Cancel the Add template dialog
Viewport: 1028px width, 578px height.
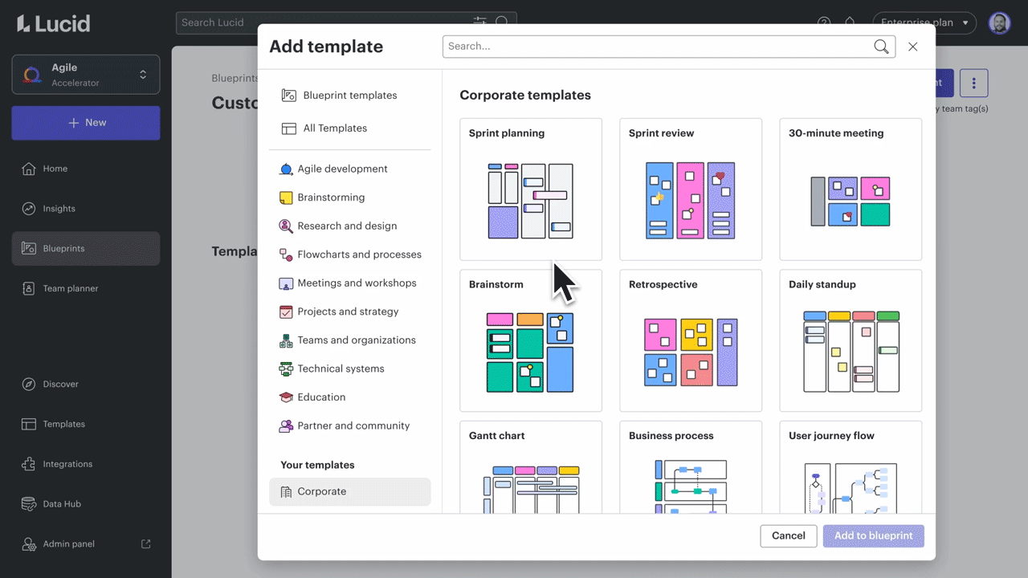(x=788, y=535)
